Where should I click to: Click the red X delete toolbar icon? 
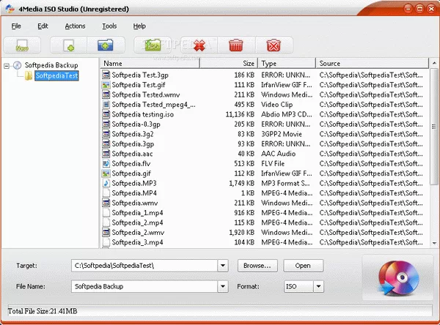pos(198,45)
